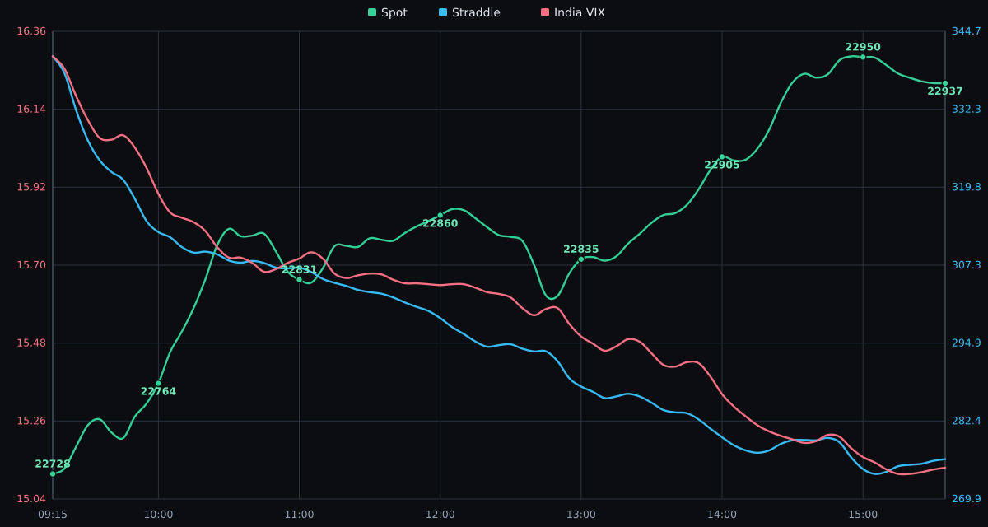
Task: Click the 282.4 straddle axis value
Action: tap(967, 421)
